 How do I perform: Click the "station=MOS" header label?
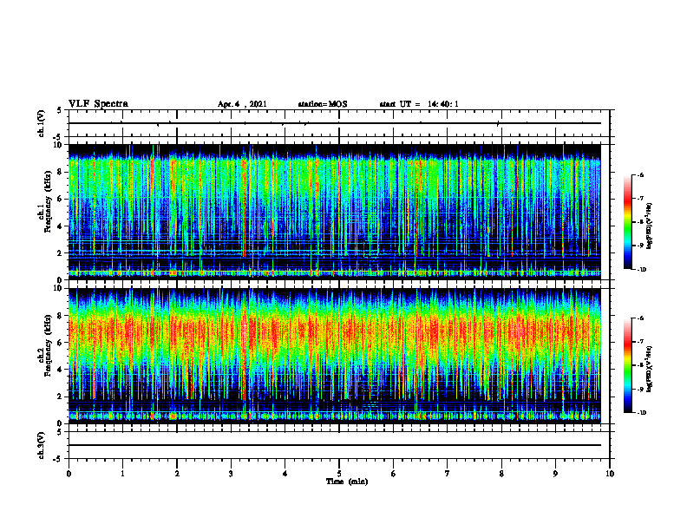tap(323, 104)
